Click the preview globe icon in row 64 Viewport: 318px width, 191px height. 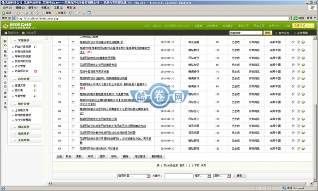click(x=303, y=140)
